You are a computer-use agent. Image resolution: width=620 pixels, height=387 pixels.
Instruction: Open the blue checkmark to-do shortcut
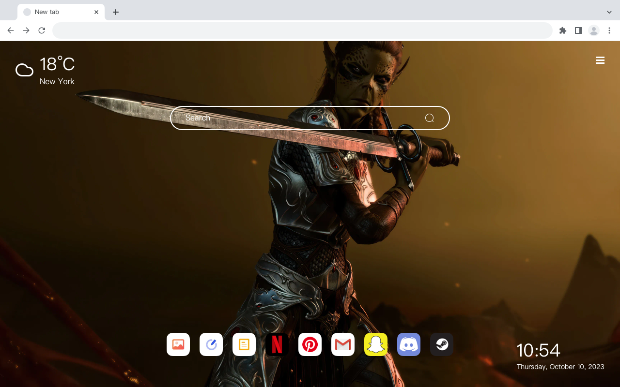(x=211, y=344)
